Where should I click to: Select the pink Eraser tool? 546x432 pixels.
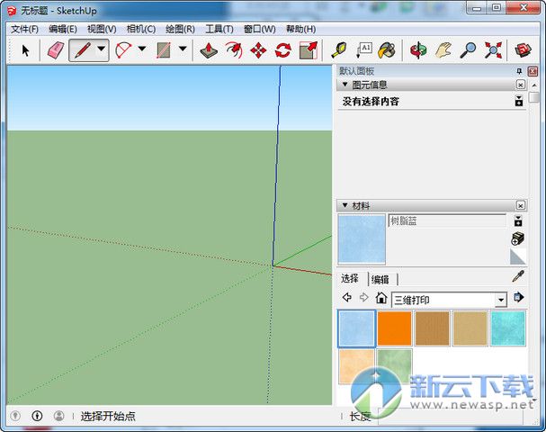pyautogui.click(x=56, y=51)
